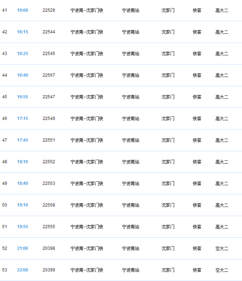Select bus number 22555

point(49,227)
